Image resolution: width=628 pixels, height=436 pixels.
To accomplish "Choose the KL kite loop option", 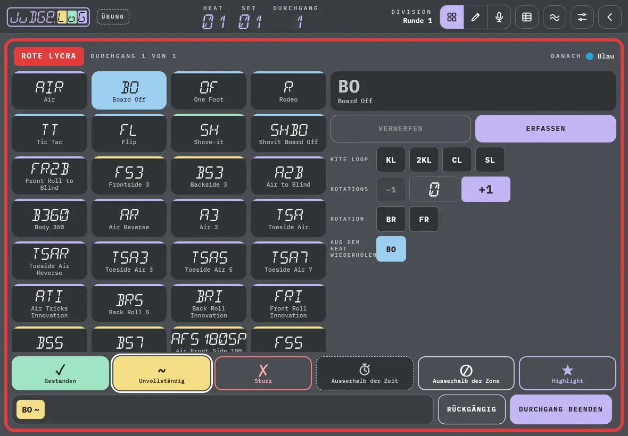I will point(391,160).
